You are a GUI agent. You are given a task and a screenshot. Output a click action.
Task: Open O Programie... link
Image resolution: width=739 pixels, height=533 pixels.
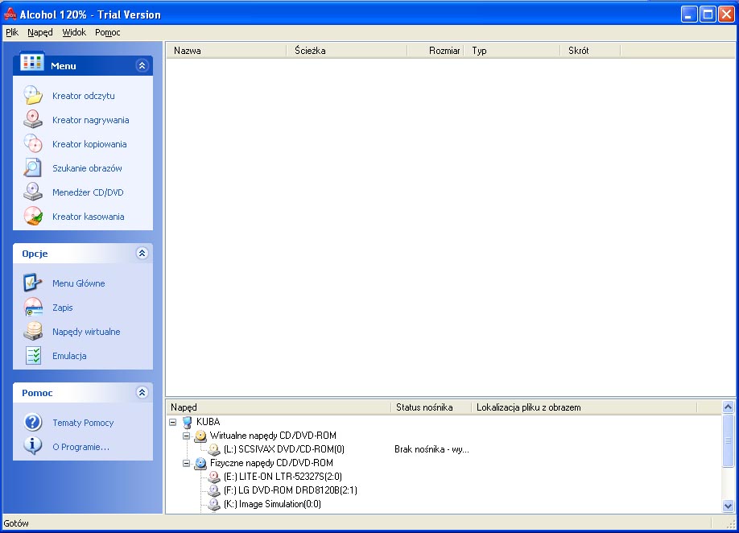[81, 447]
